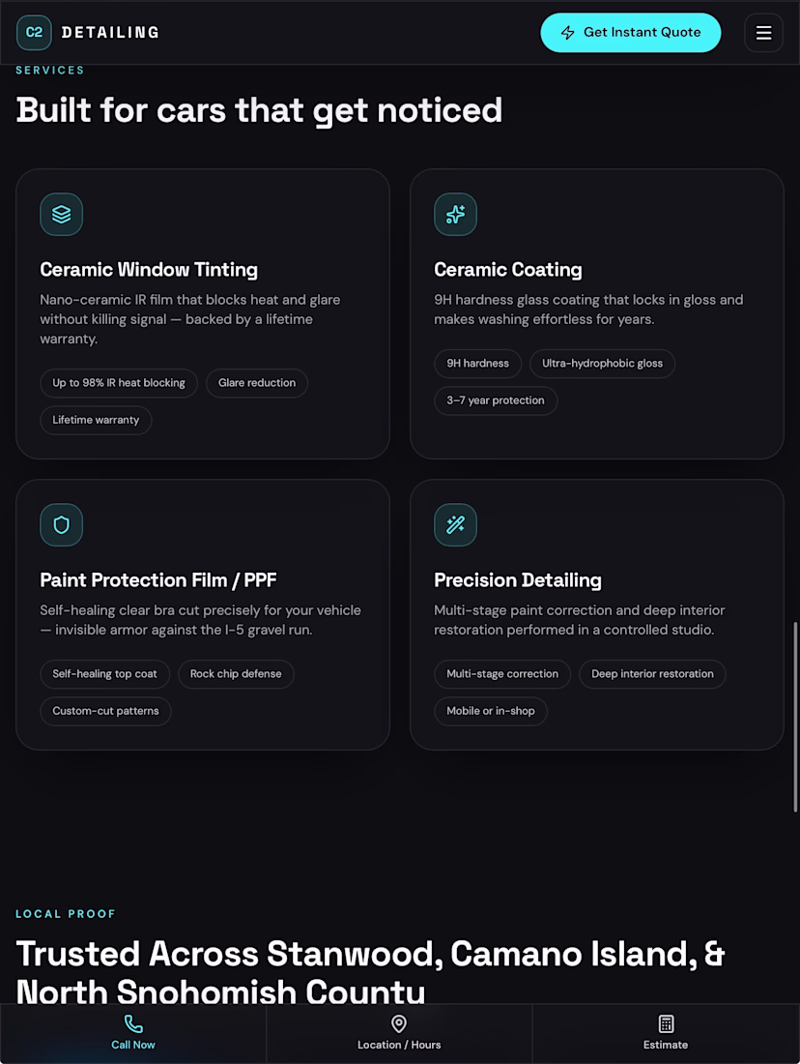
Task: Click the C2 logo badge
Action: pyautogui.click(x=34, y=33)
